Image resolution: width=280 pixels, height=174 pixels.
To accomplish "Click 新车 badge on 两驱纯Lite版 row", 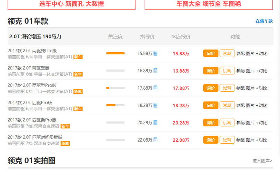I will tap(78, 57).
